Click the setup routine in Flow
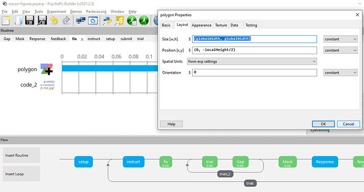The image size is (364, 192). pos(83,161)
